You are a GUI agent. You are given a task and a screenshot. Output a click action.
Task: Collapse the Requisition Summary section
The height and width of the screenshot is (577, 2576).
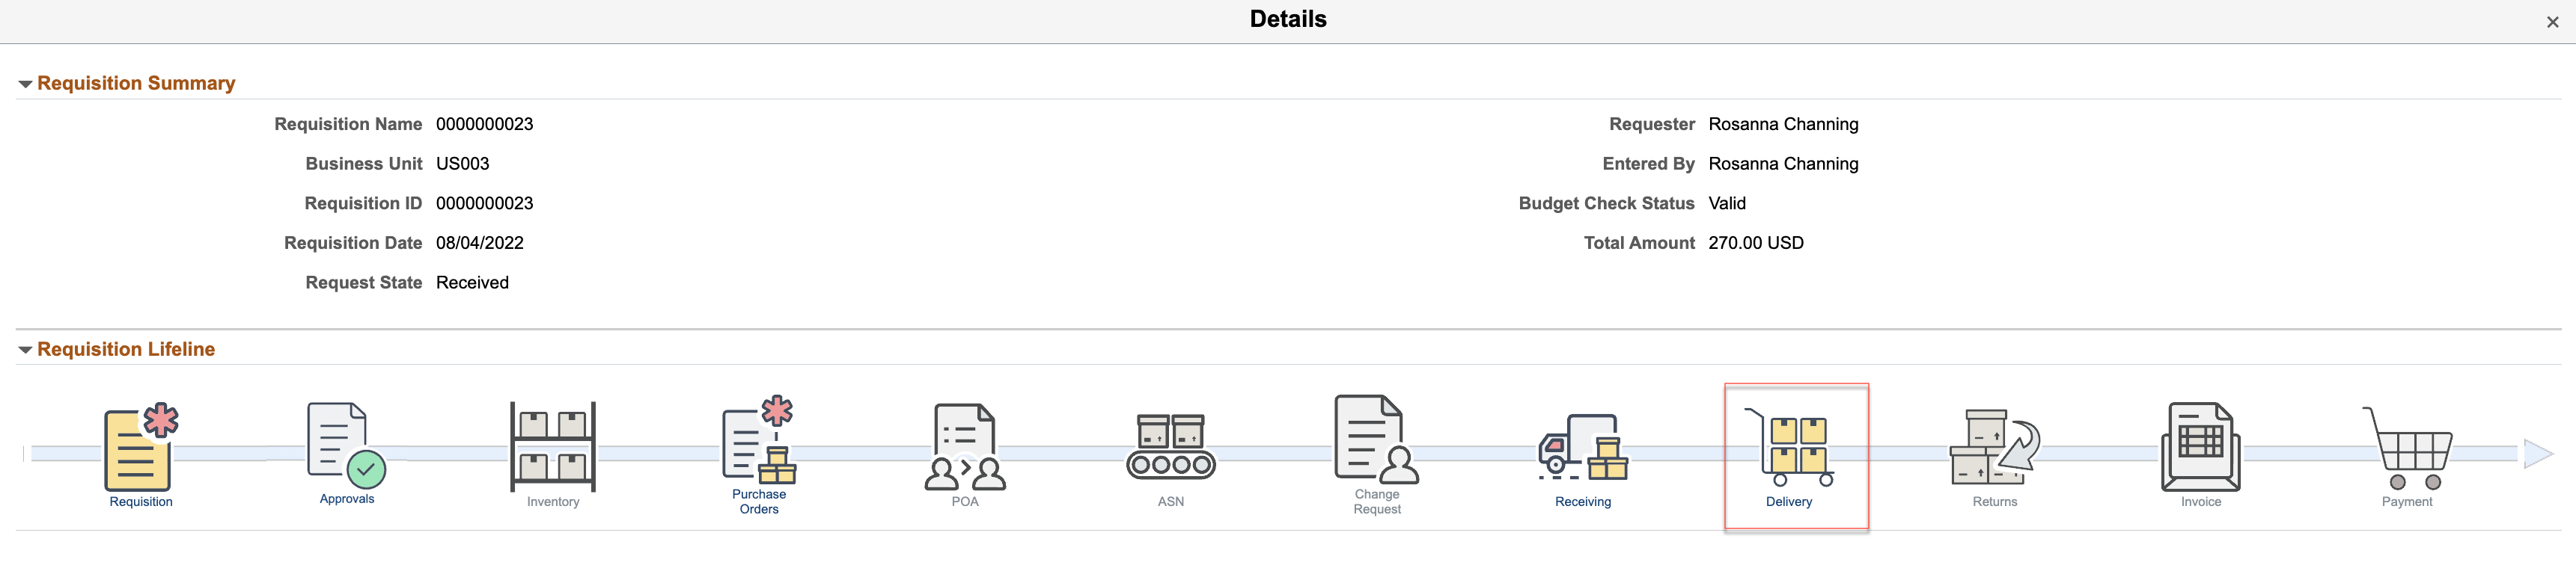(x=26, y=84)
